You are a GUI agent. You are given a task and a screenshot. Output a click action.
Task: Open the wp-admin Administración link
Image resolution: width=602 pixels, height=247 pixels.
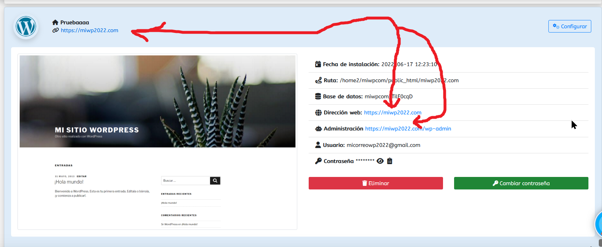click(x=408, y=129)
